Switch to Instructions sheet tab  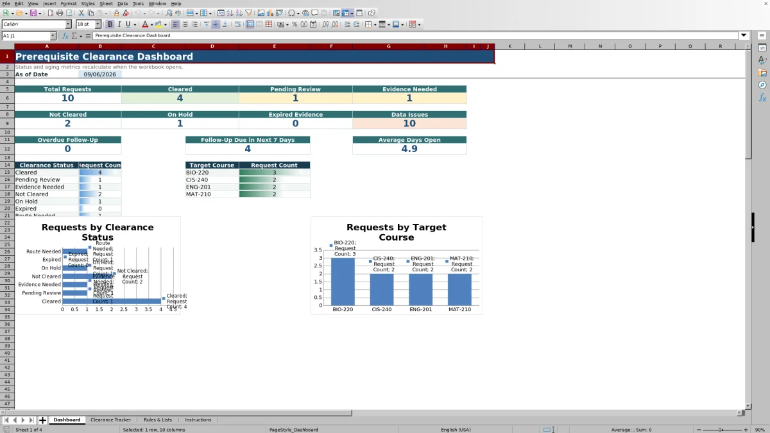tap(198, 420)
